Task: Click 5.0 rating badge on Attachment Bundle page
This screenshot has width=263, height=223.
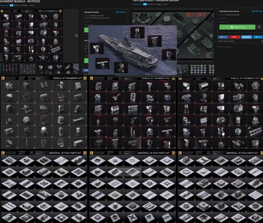Action: coord(11,5)
